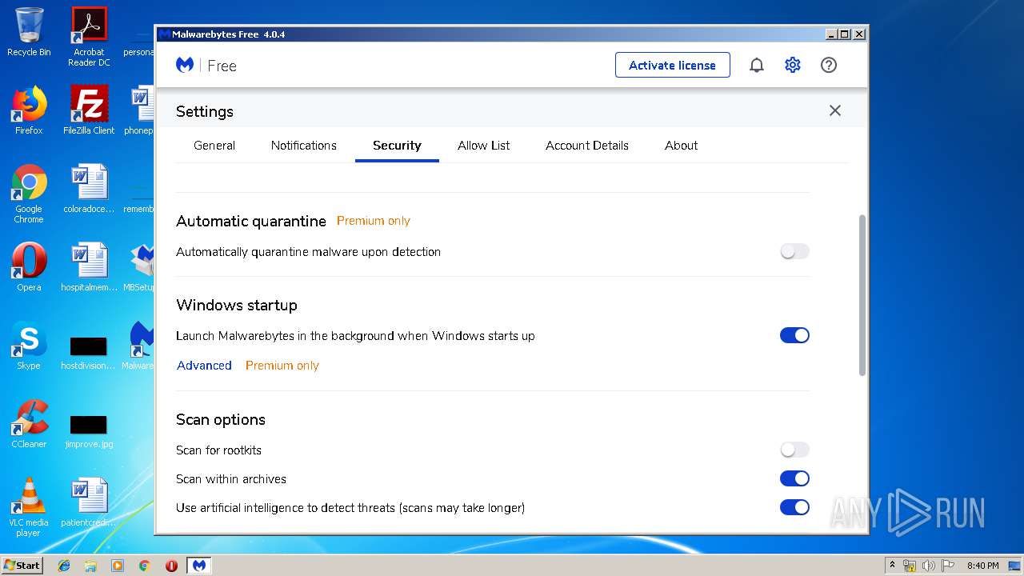1024x576 pixels.
Task: Toggle automatically quarantine malware upon detection
Action: coord(794,251)
